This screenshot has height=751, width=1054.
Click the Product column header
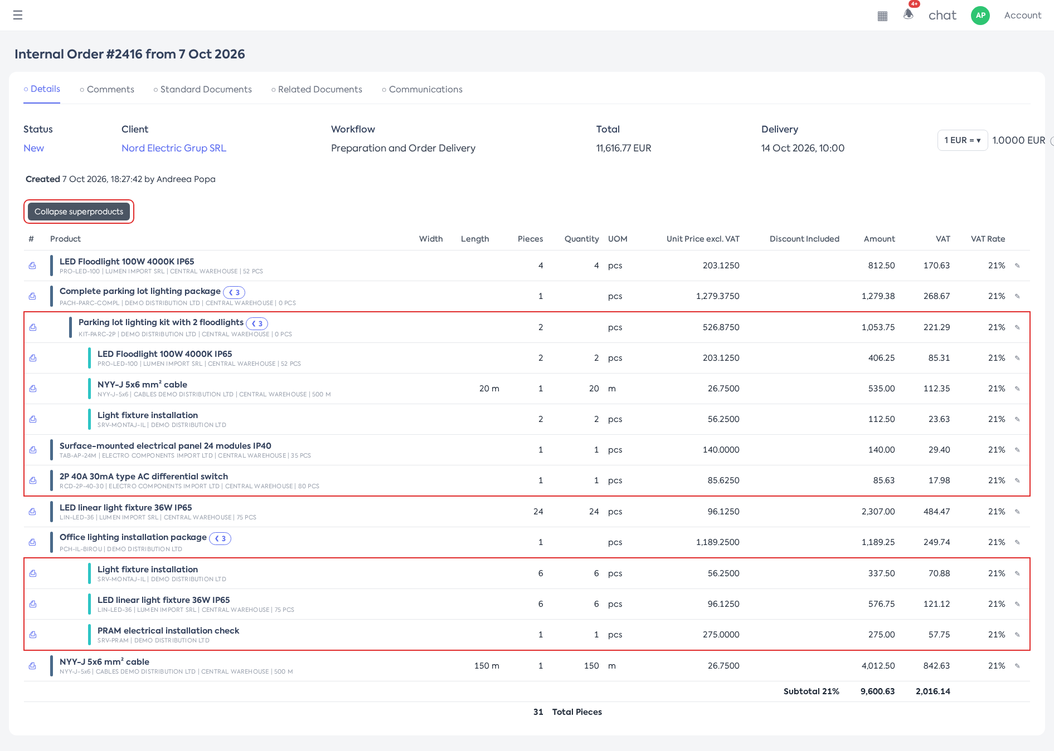65,239
